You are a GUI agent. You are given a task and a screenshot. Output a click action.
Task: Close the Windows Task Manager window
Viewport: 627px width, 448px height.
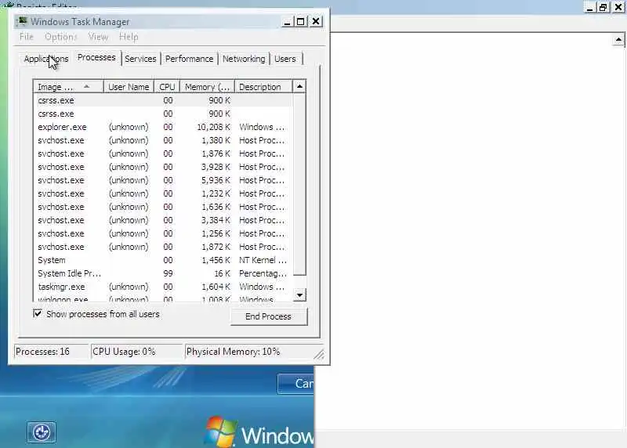pos(316,21)
